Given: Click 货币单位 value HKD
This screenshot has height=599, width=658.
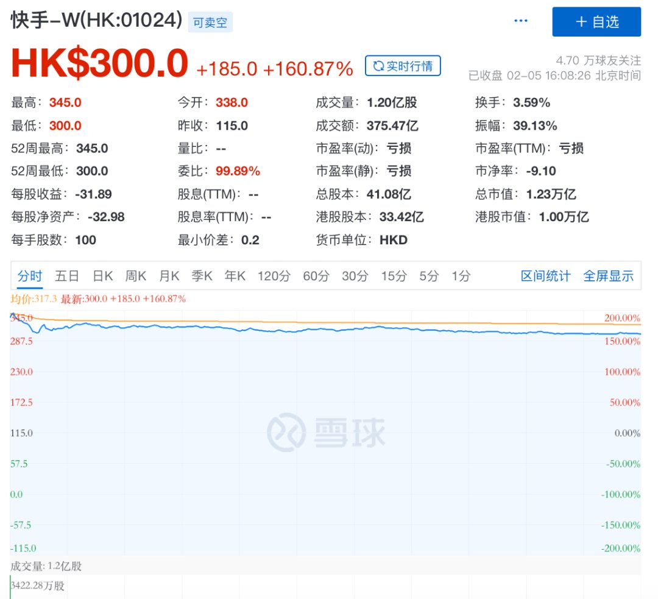Looking at the screenshot, I should (x=393, y=239).
